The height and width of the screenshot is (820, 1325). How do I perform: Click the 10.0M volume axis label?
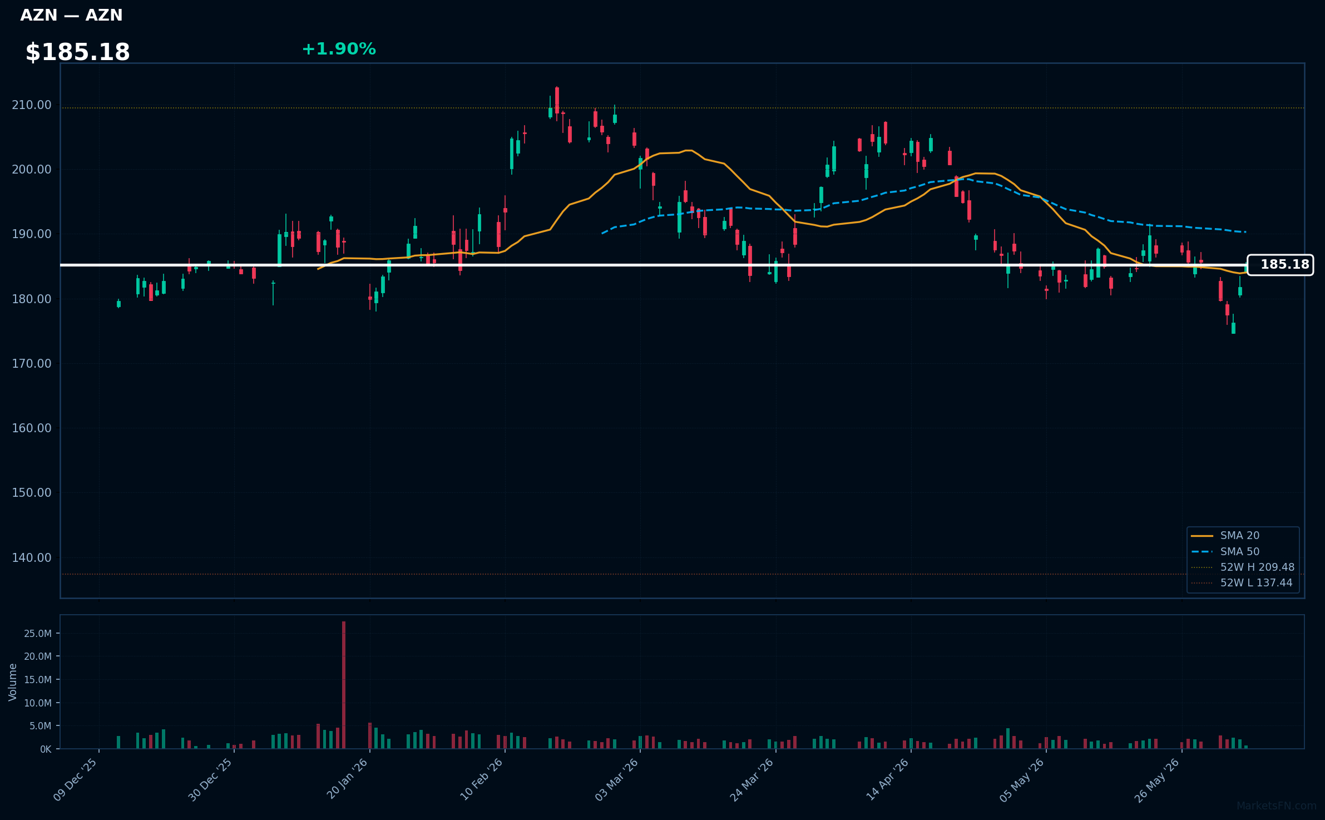pos(38,703)
